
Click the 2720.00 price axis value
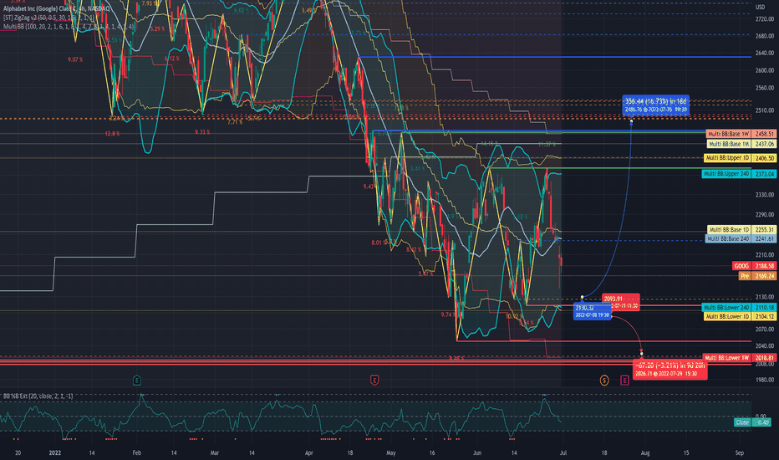pos(765,19)
